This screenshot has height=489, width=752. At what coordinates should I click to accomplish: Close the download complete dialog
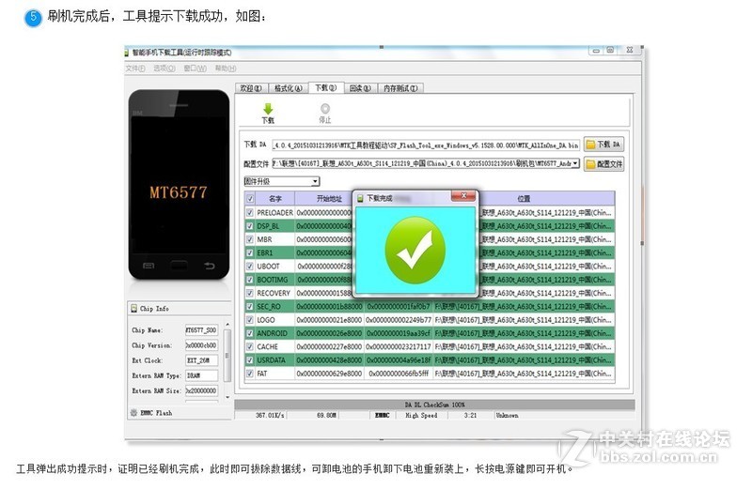[463, 196]
